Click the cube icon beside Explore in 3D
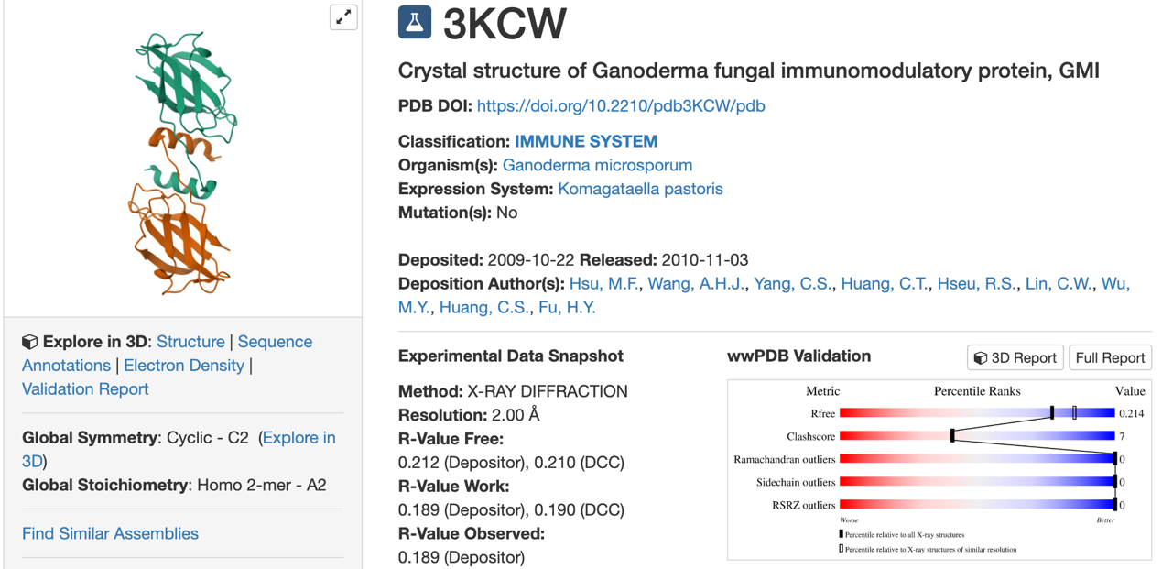Image resolution: width=1162 pixels, height=569 pixels. tap(30, 342)
